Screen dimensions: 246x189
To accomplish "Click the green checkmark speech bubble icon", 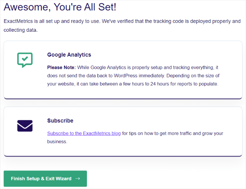I will click(x=25, y=60).
